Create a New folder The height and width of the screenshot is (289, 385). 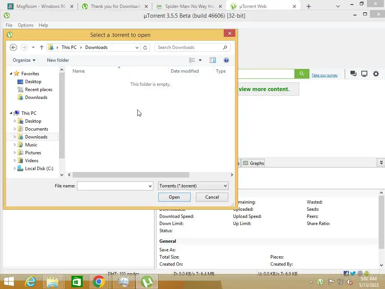pyautogui.click(x=58, y=60)
